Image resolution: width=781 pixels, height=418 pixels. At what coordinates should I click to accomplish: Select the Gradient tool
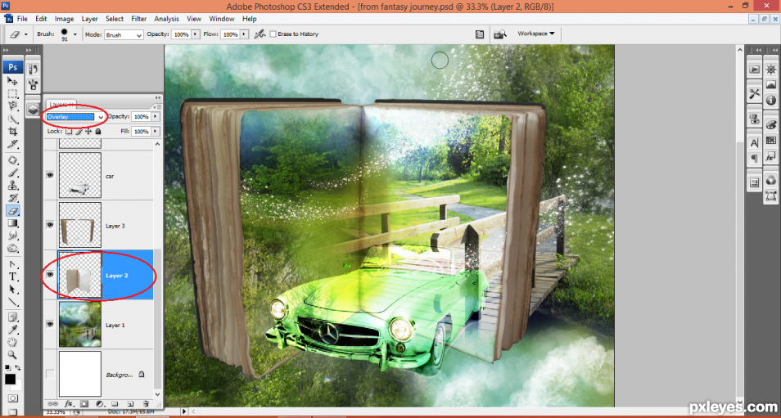[12, 223]
